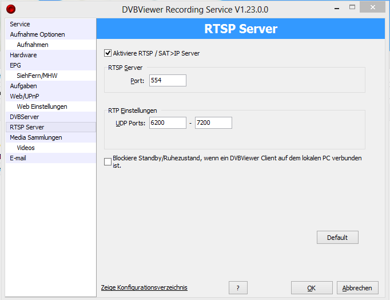The width and height of the screenshot is (390, 300).
Task: Switch to DVBServer page
Action: [x=25, y=117]
